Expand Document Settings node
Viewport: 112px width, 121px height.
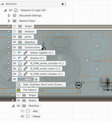point(9,15)
